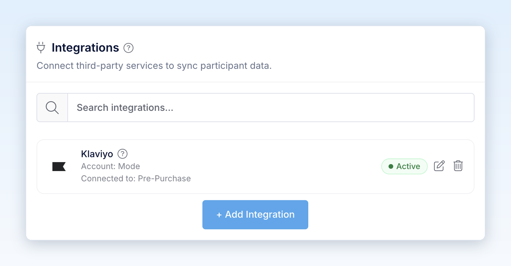Click the Active status badge
511x266 pixels.
tap(404, 166)
